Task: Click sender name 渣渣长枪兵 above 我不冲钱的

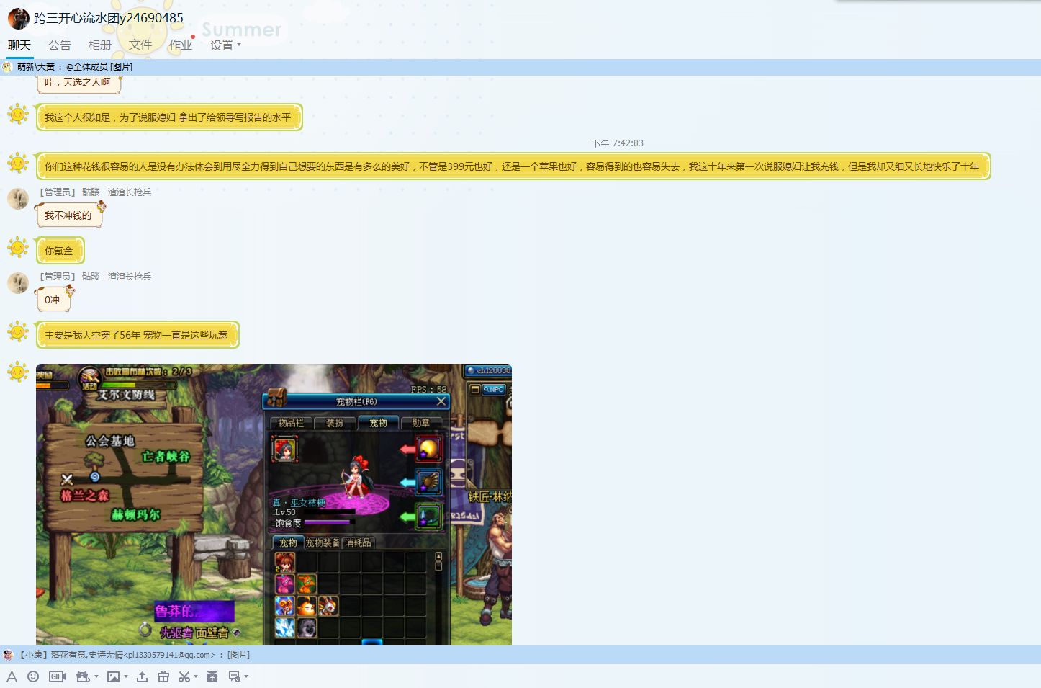Action: pyautogui.click(x=130, y=192)
